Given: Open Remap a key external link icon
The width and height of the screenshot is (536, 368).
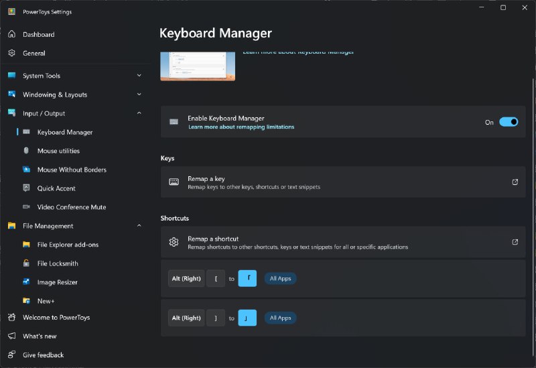Looking at the screenshot, I should 515,182.
